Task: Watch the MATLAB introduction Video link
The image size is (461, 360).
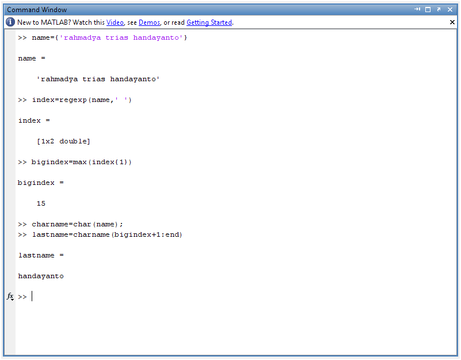Action: click(115, 22)
